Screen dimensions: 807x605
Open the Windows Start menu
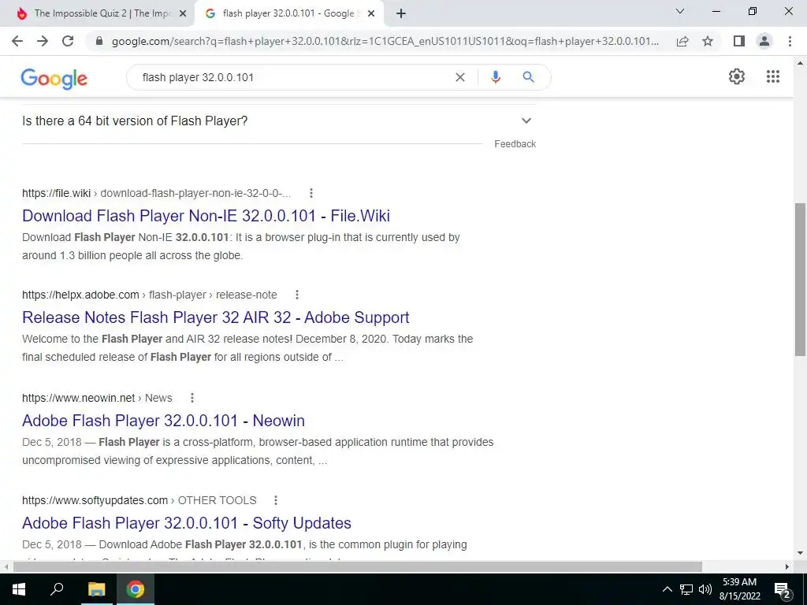point(19,589)
